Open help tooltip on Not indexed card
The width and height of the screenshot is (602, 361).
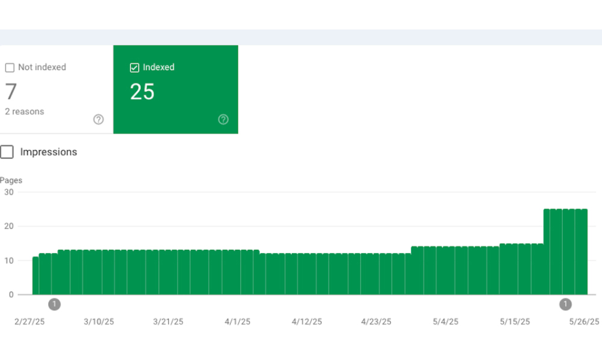point(99,120)
